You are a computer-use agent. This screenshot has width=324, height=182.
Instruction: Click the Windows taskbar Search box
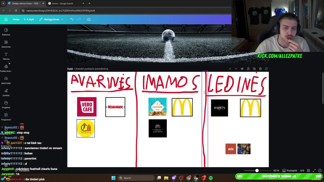pyautogui.click(x=136, y=178)
